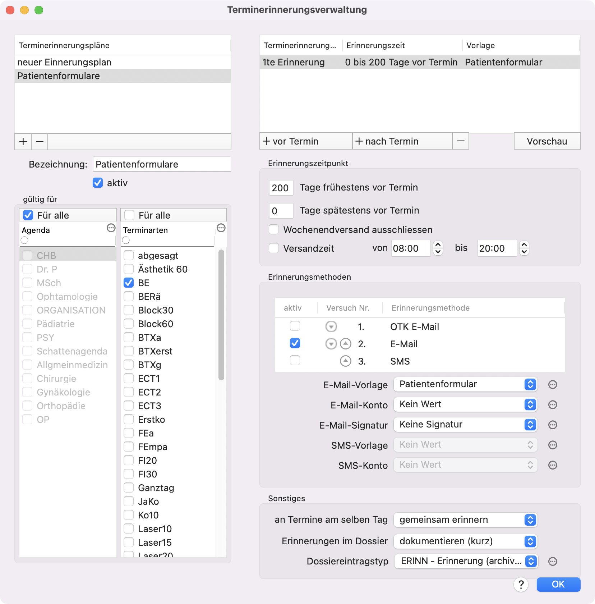Viewport: 595px width, 604px height.
Task: Add a new reminder plan with plus button
Action: pyautogui.click(x=23, y=141)
